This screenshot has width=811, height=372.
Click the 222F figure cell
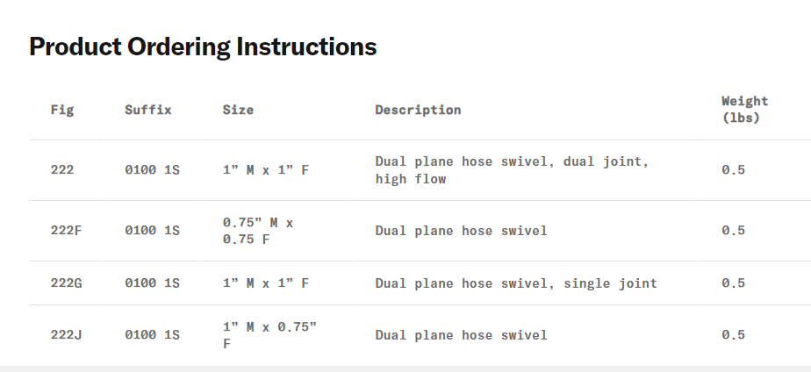coord(66,230)
